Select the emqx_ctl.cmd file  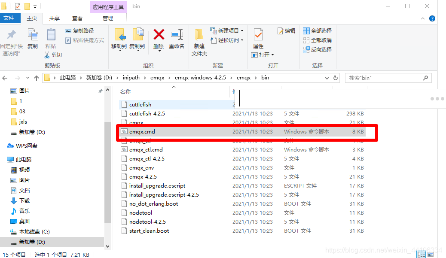(242, 149)
